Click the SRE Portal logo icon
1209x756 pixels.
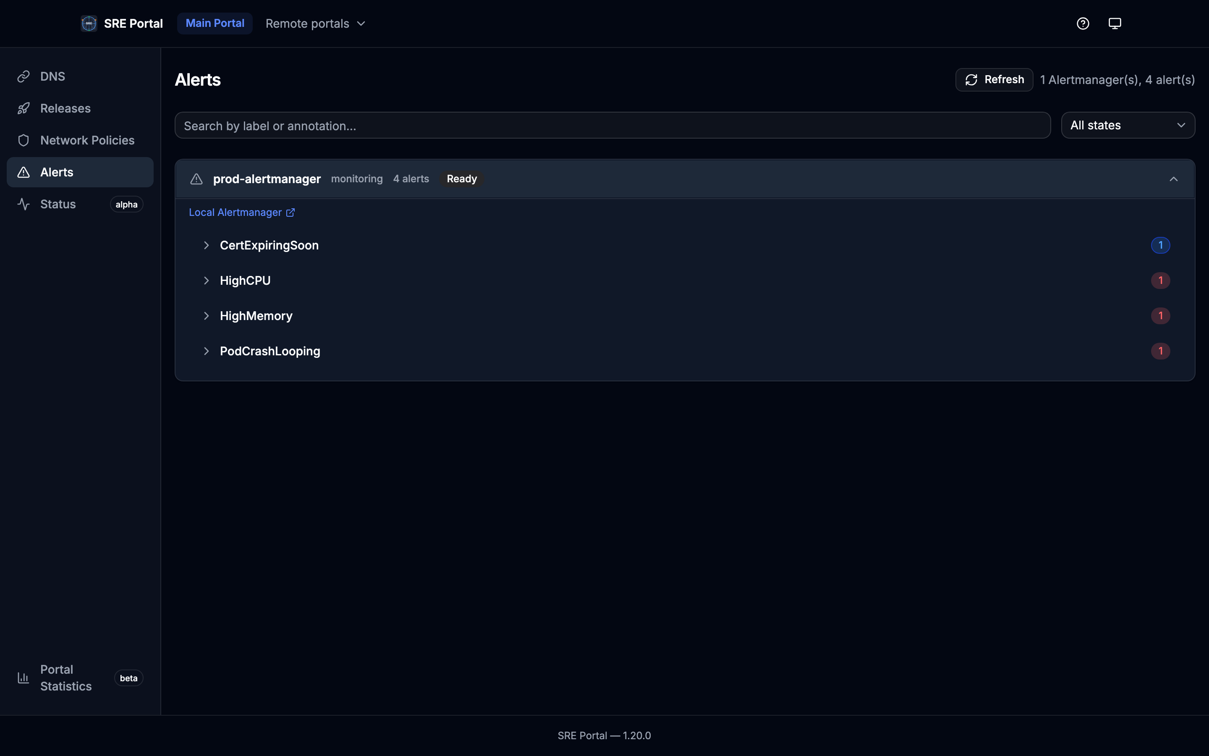(89, 24)
